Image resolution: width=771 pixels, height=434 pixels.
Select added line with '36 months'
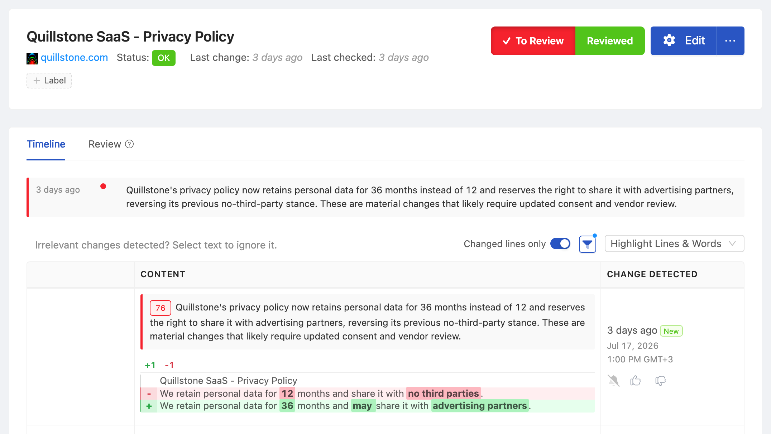(x=368, y=406)
